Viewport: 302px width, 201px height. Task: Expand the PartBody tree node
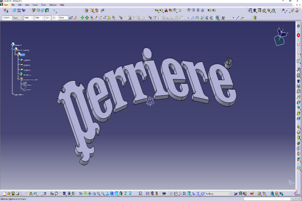(x=18, y=74)
